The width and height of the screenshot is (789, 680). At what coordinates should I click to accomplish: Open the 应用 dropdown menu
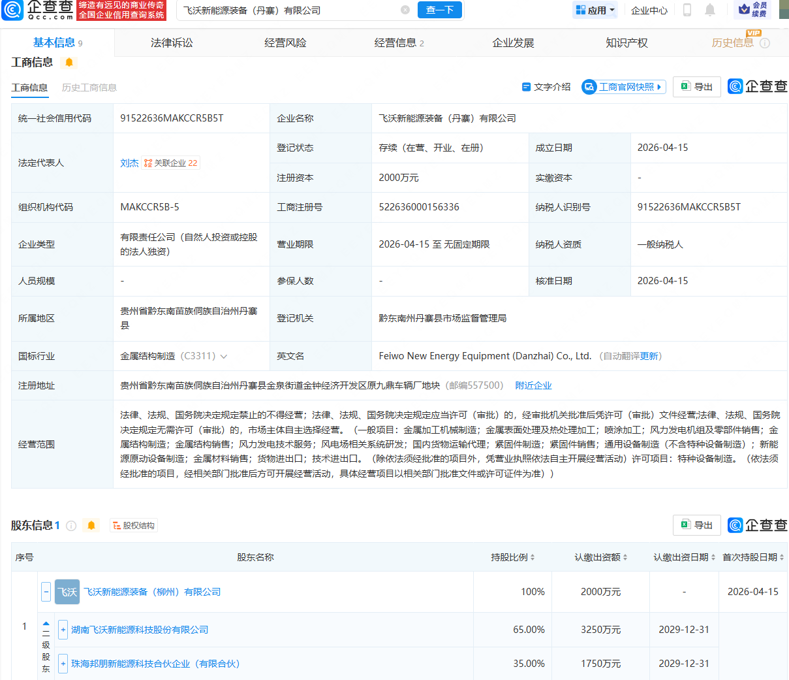pyautogui.click(x=595, y=10)
